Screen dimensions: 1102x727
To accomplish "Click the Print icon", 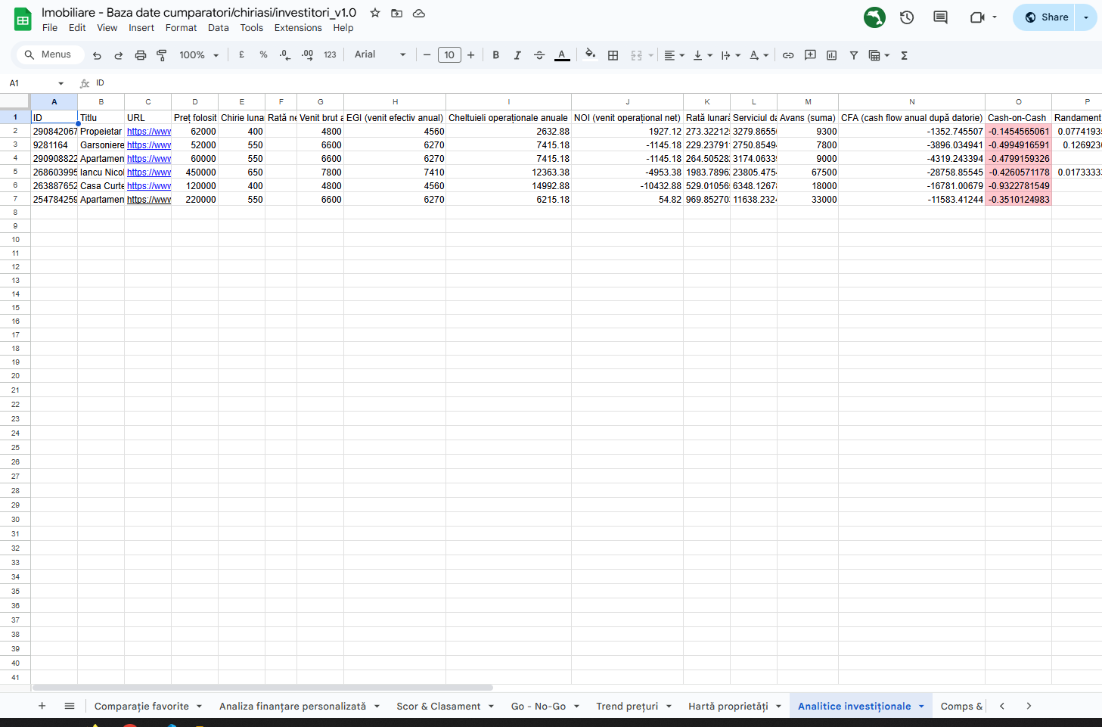I will coord(140,55).
